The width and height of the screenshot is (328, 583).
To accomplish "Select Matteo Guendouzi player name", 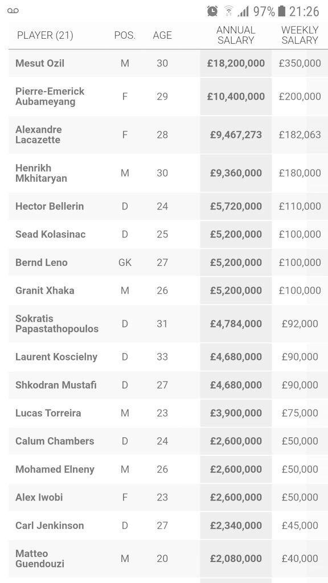I will coord(40,559).
